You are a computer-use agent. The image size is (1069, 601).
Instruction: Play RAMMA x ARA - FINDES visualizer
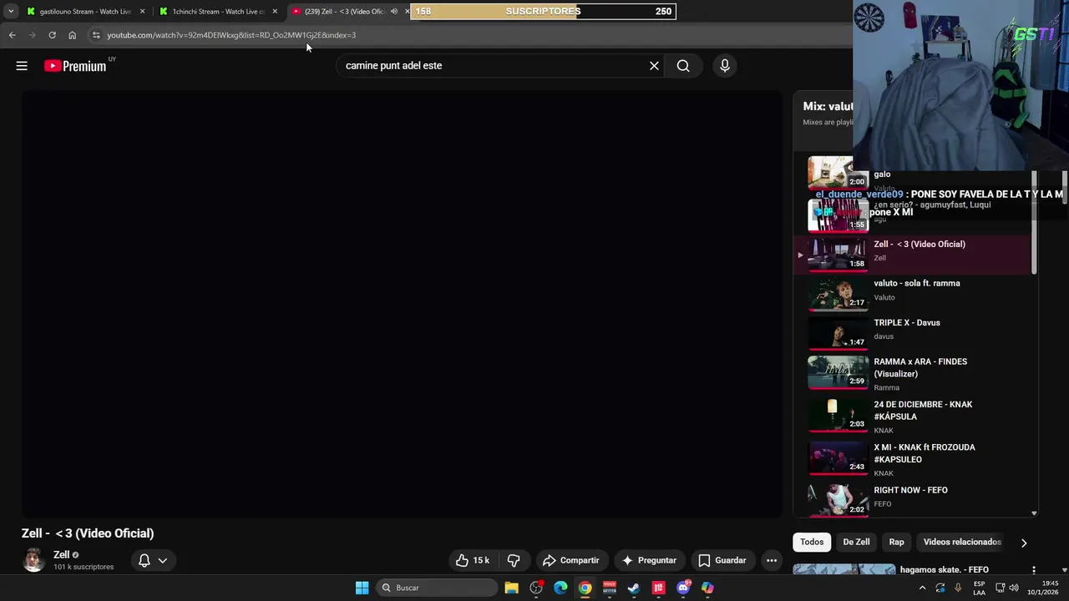coord(920,368)
